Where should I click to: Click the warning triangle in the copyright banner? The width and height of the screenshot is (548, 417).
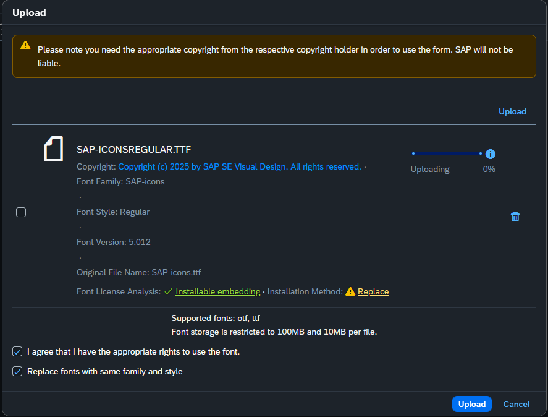click(x=25, y=45)
